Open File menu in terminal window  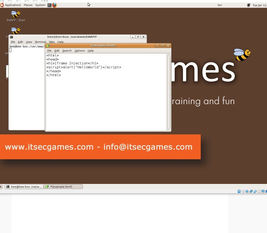pos(13,42)
